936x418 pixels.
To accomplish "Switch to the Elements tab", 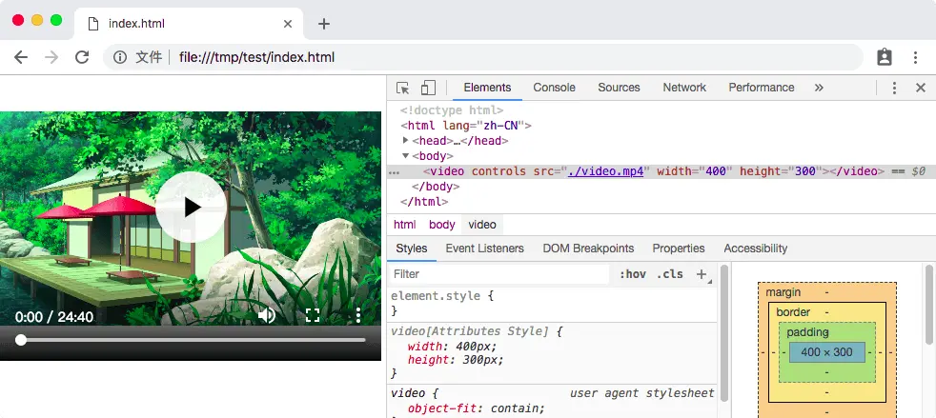I will point(487,88).
